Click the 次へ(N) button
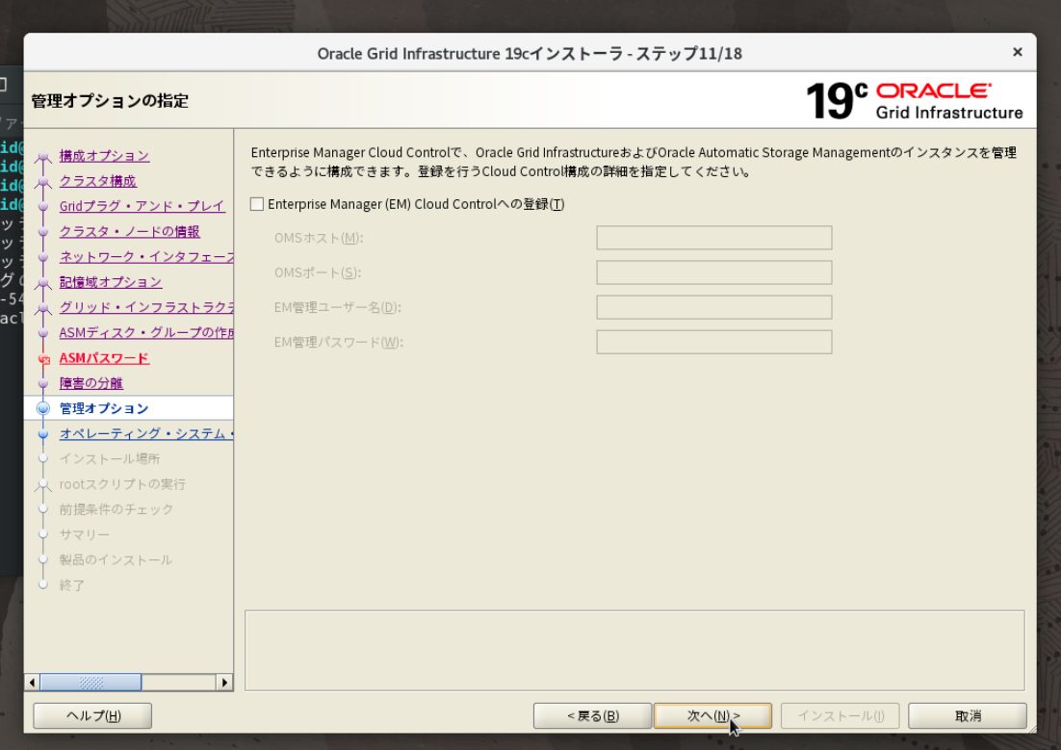The height and width of the screenshot is (750, 1061). point(712,715)
